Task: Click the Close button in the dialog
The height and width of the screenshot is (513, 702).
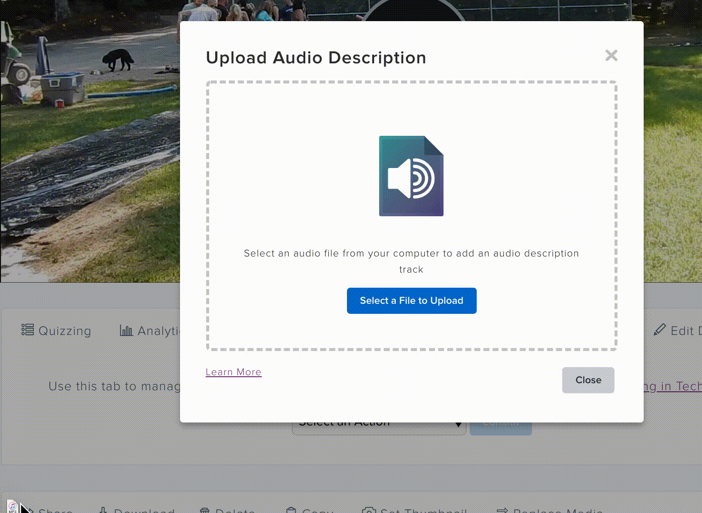Action: (588, 380)
